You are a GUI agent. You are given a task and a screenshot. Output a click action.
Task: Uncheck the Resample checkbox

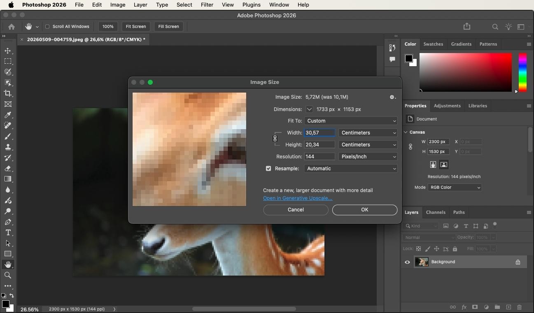click(268, 169)
